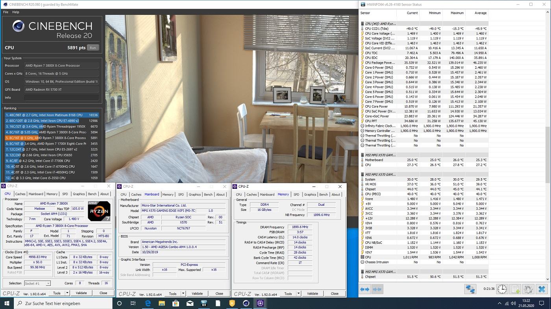
Task: Expand sensor columns with HWiNFO blue arrows button
Action: 365,289
